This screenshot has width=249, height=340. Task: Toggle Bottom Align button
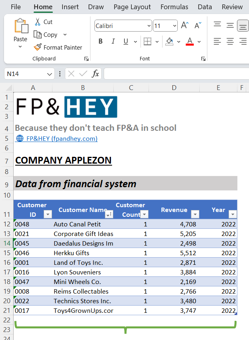[x=243, y=26]
